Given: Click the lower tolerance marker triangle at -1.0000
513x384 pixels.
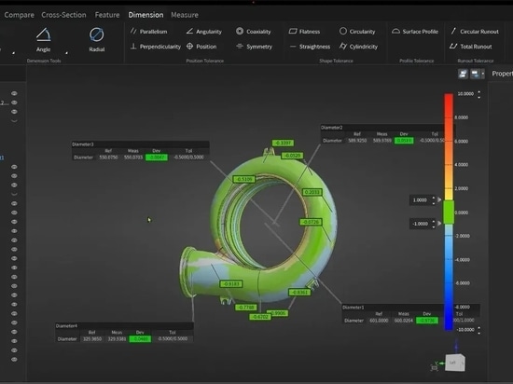Looking at the screenshot, I should point(439,224).
